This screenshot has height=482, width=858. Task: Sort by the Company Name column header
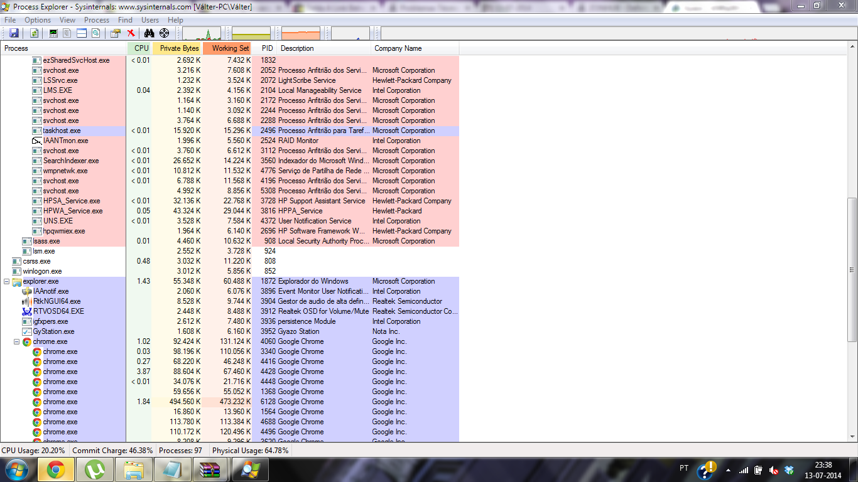(x=415, y=48)
